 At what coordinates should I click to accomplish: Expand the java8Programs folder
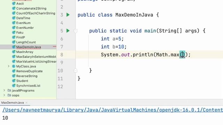4,90
